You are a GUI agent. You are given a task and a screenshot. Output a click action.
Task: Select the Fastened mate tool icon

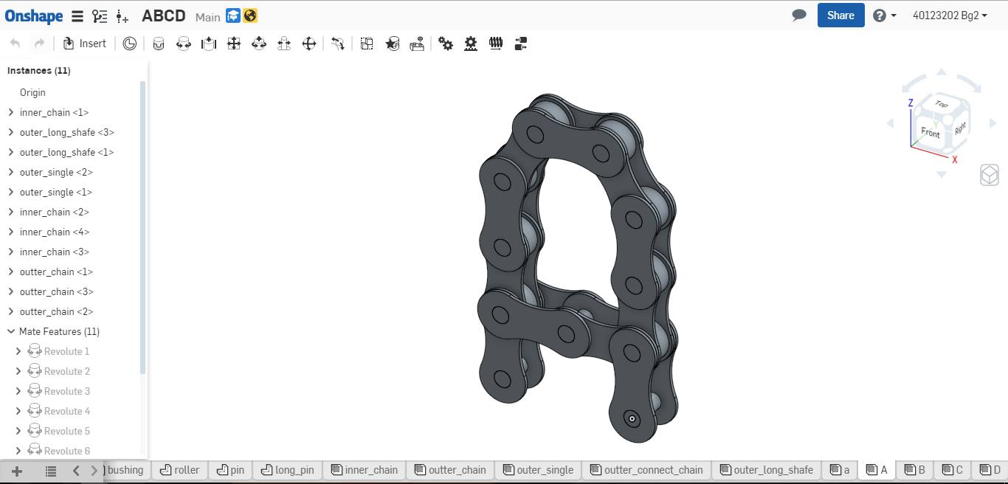click(x=159, y=44)
